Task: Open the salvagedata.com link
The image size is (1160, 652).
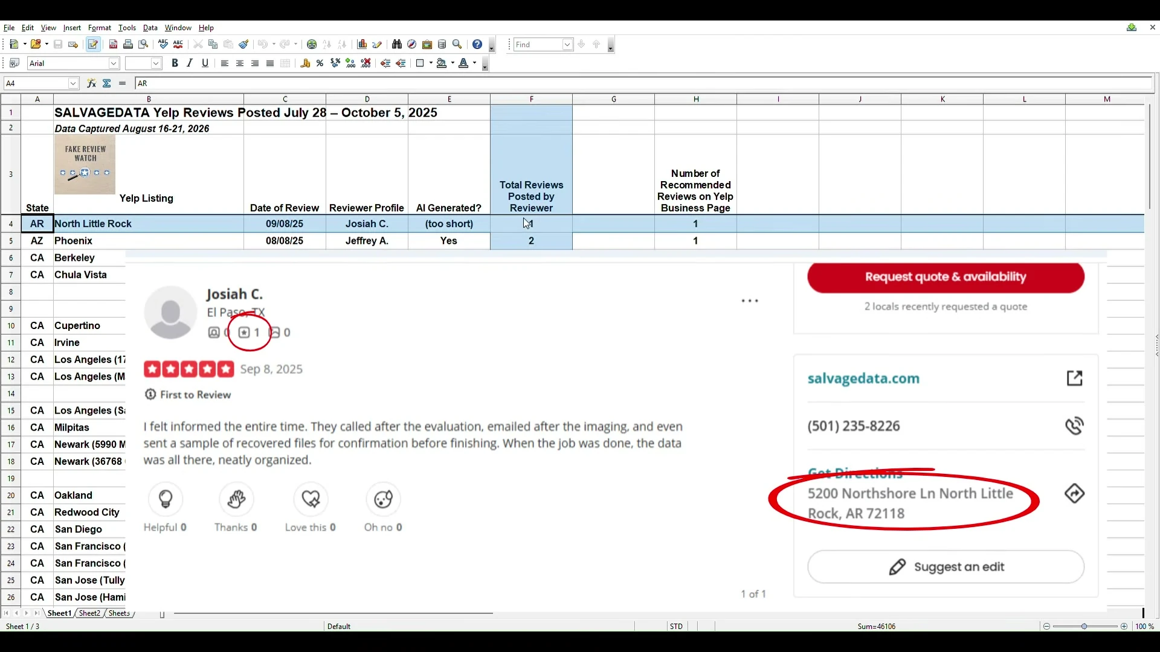Action: point(863,379)
